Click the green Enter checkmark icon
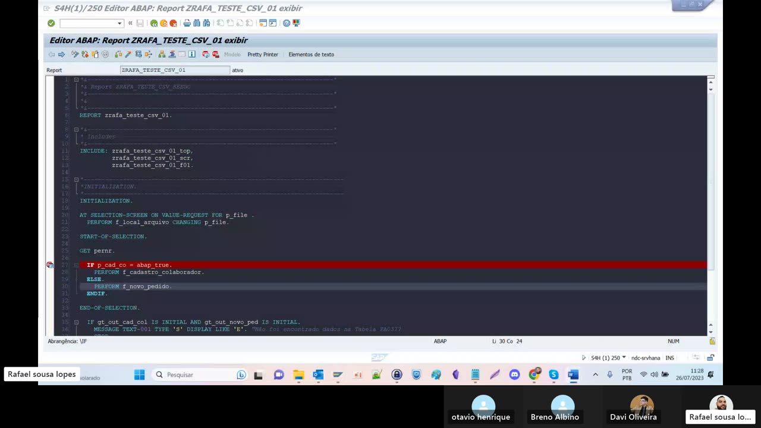The width and height of the screenshot is (761, 428). tap(51, 23)
